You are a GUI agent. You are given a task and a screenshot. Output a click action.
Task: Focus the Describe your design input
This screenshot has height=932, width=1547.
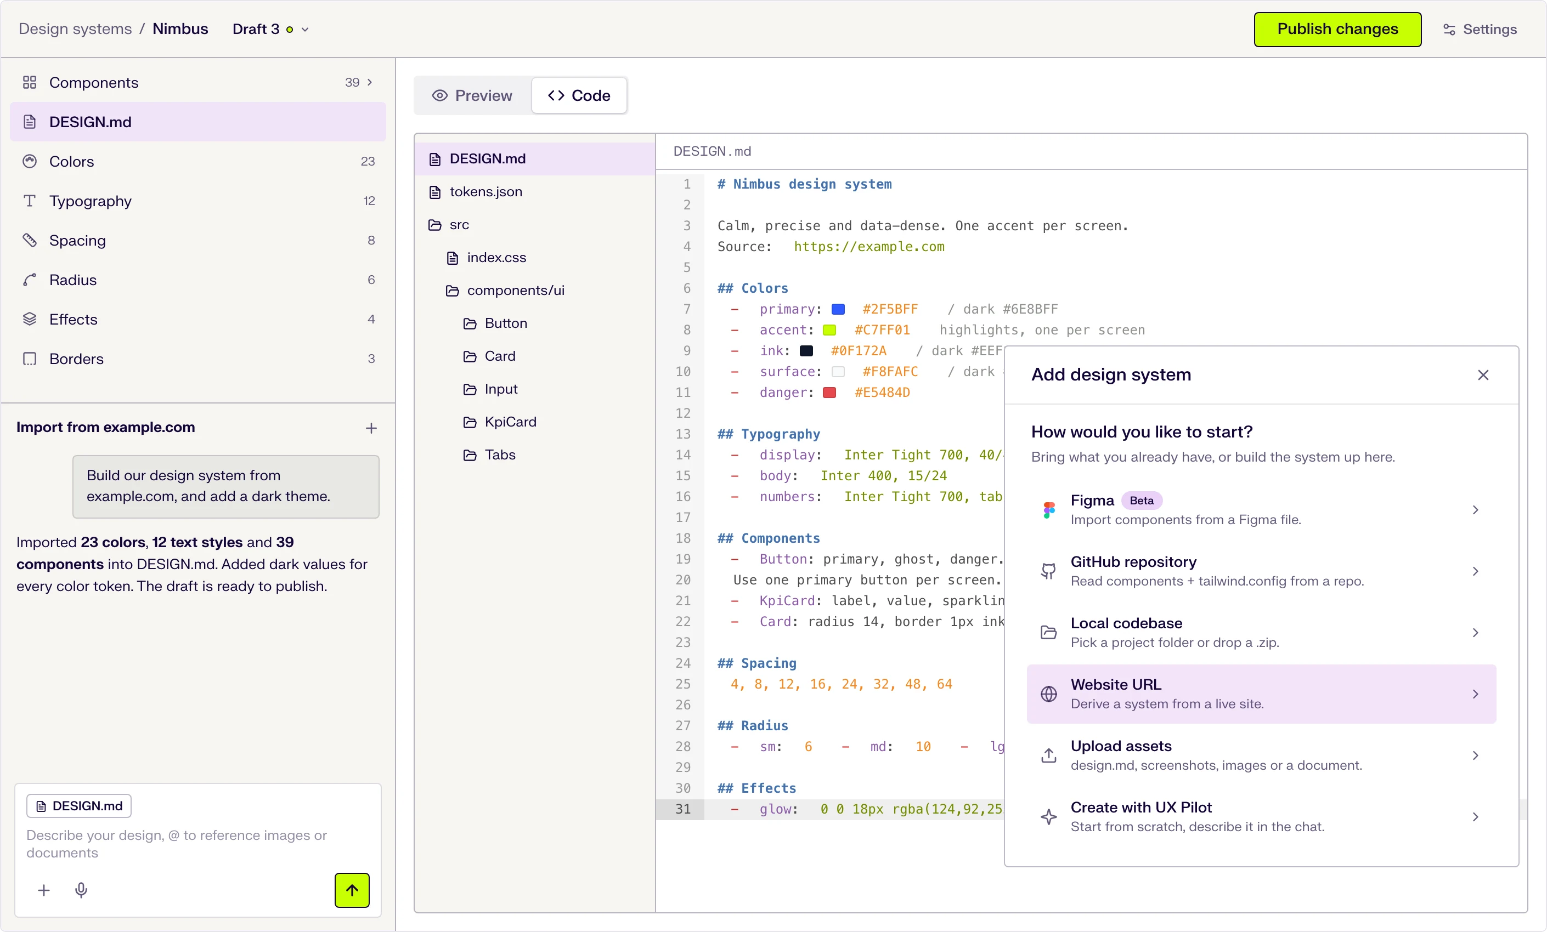[198, 844]
